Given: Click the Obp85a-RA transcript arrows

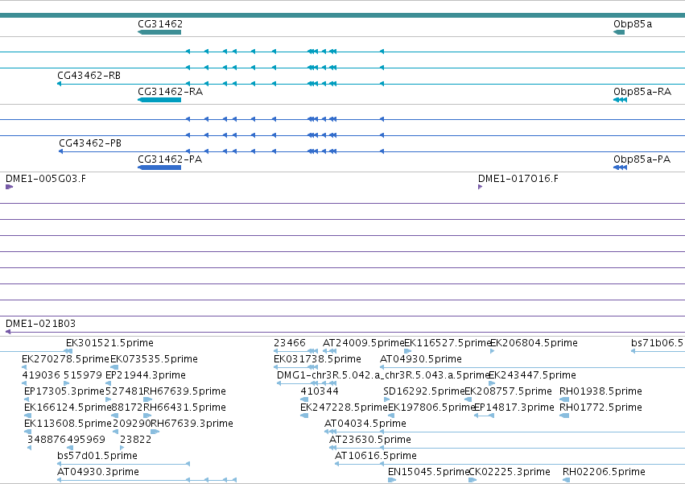Looking at the screenshot, I should 621,100.
